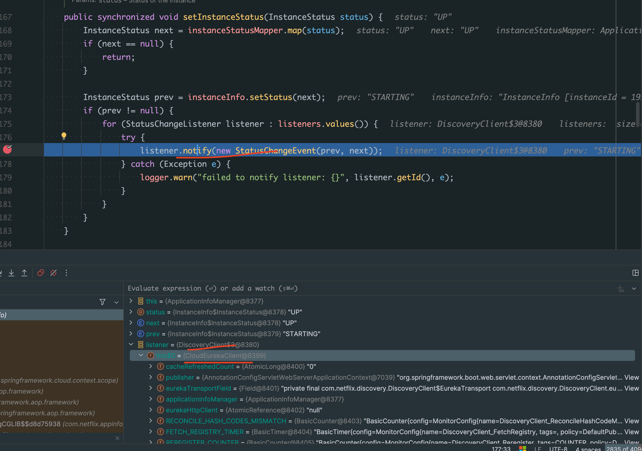
Task: Click View link on eurekaTransportField row
Action: (632, 388)
